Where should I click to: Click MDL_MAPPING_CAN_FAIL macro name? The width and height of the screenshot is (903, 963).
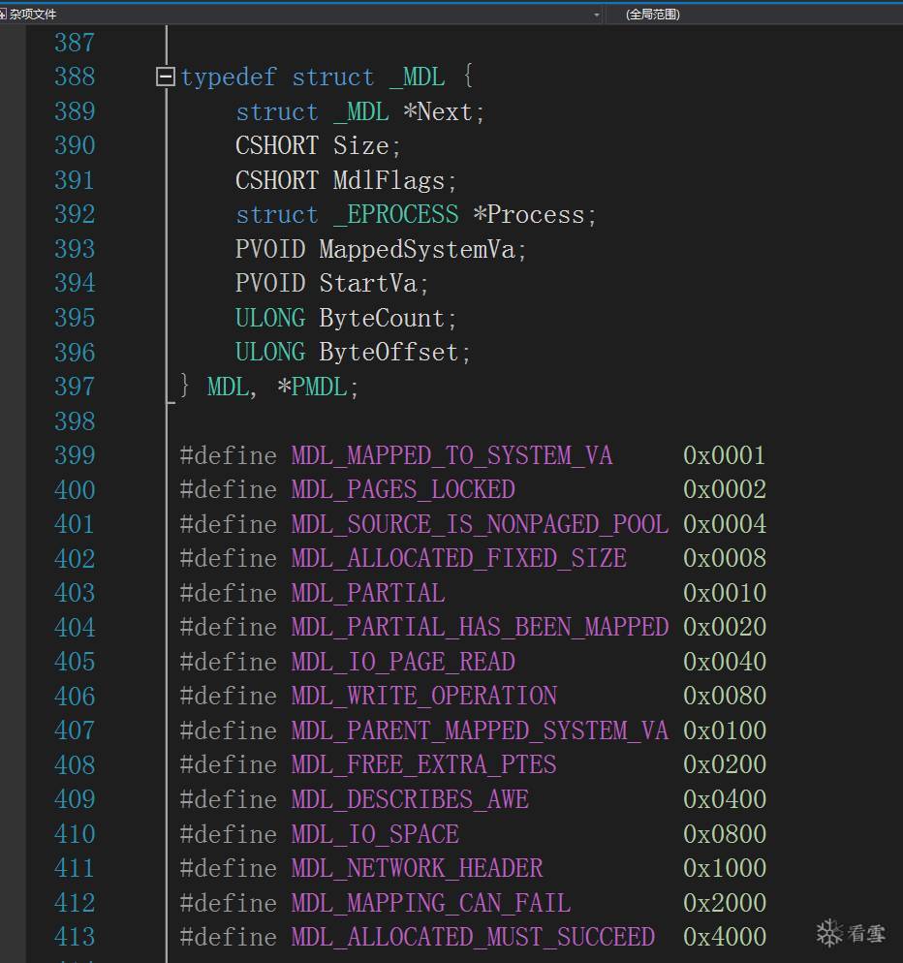pyautogui.click(x=430, y=903)
